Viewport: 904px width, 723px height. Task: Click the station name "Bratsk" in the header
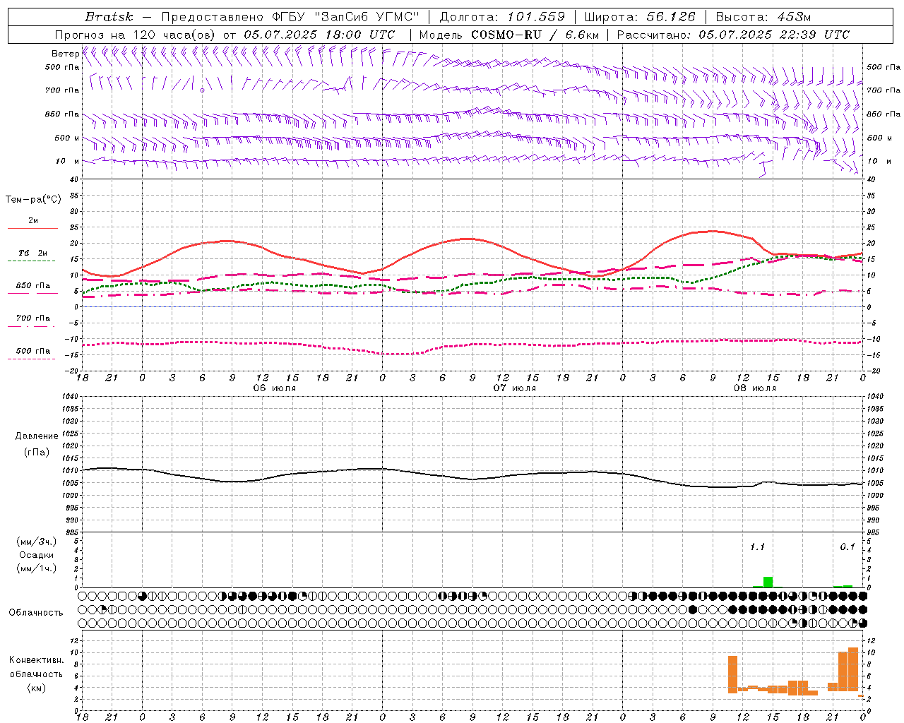pyautogui.click(x=108, y=17)
